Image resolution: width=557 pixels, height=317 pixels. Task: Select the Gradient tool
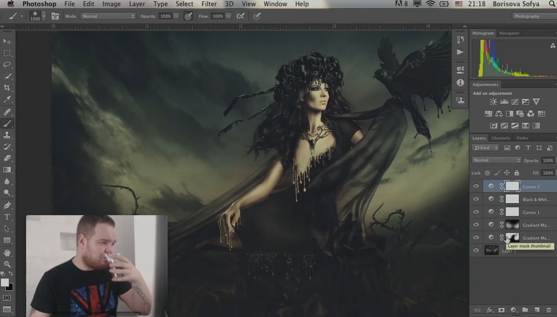7,170
